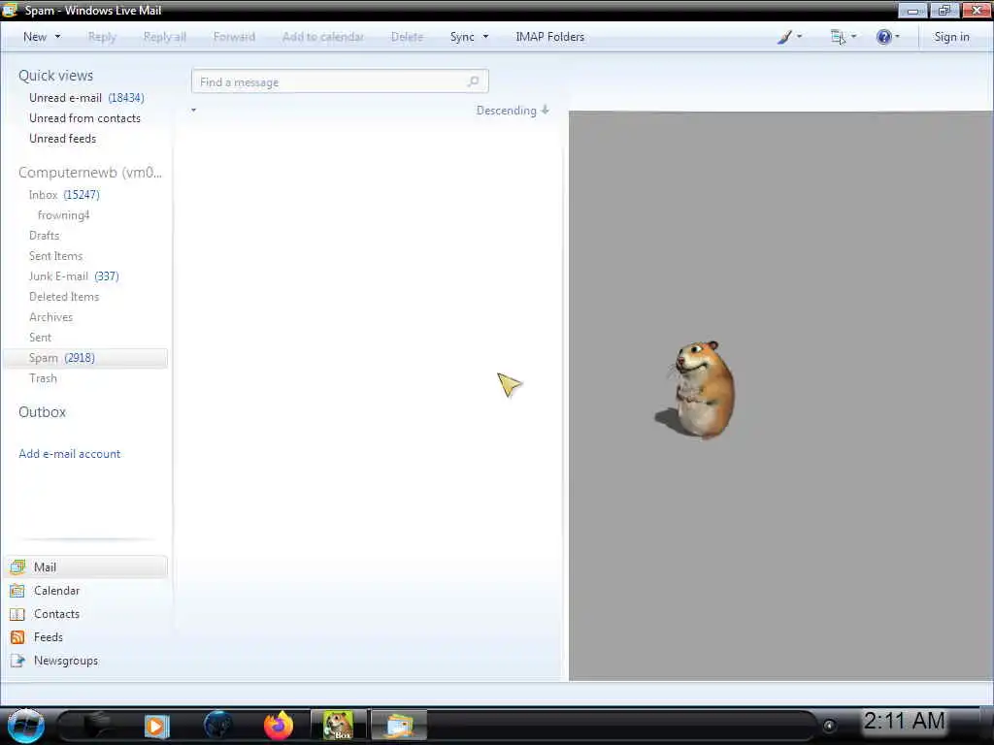Viewport: 994px width, 745px height.
Task: Open the Trash folder
Action: point(43,378)
